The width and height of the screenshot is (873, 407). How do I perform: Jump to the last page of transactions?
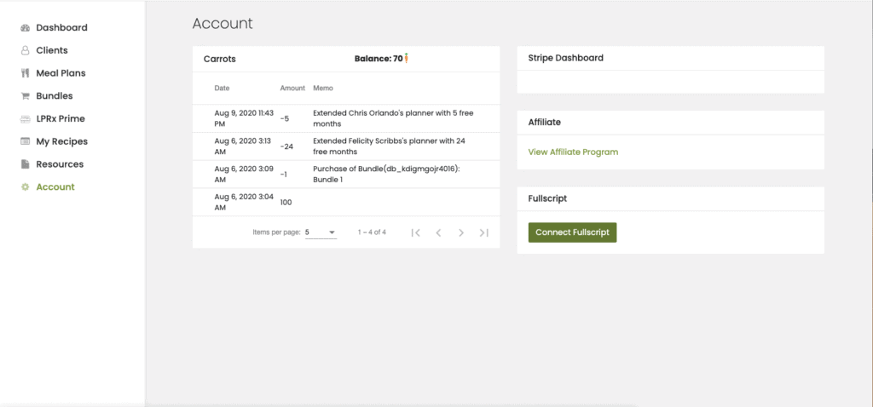[483, 232]
